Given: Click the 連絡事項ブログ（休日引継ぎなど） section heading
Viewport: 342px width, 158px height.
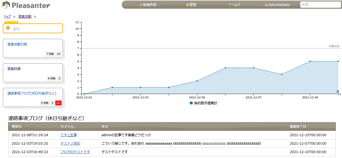Looking at the screenshot, I should click(x=46, y=118).
